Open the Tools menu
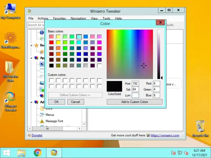 [x=107, y=18]
